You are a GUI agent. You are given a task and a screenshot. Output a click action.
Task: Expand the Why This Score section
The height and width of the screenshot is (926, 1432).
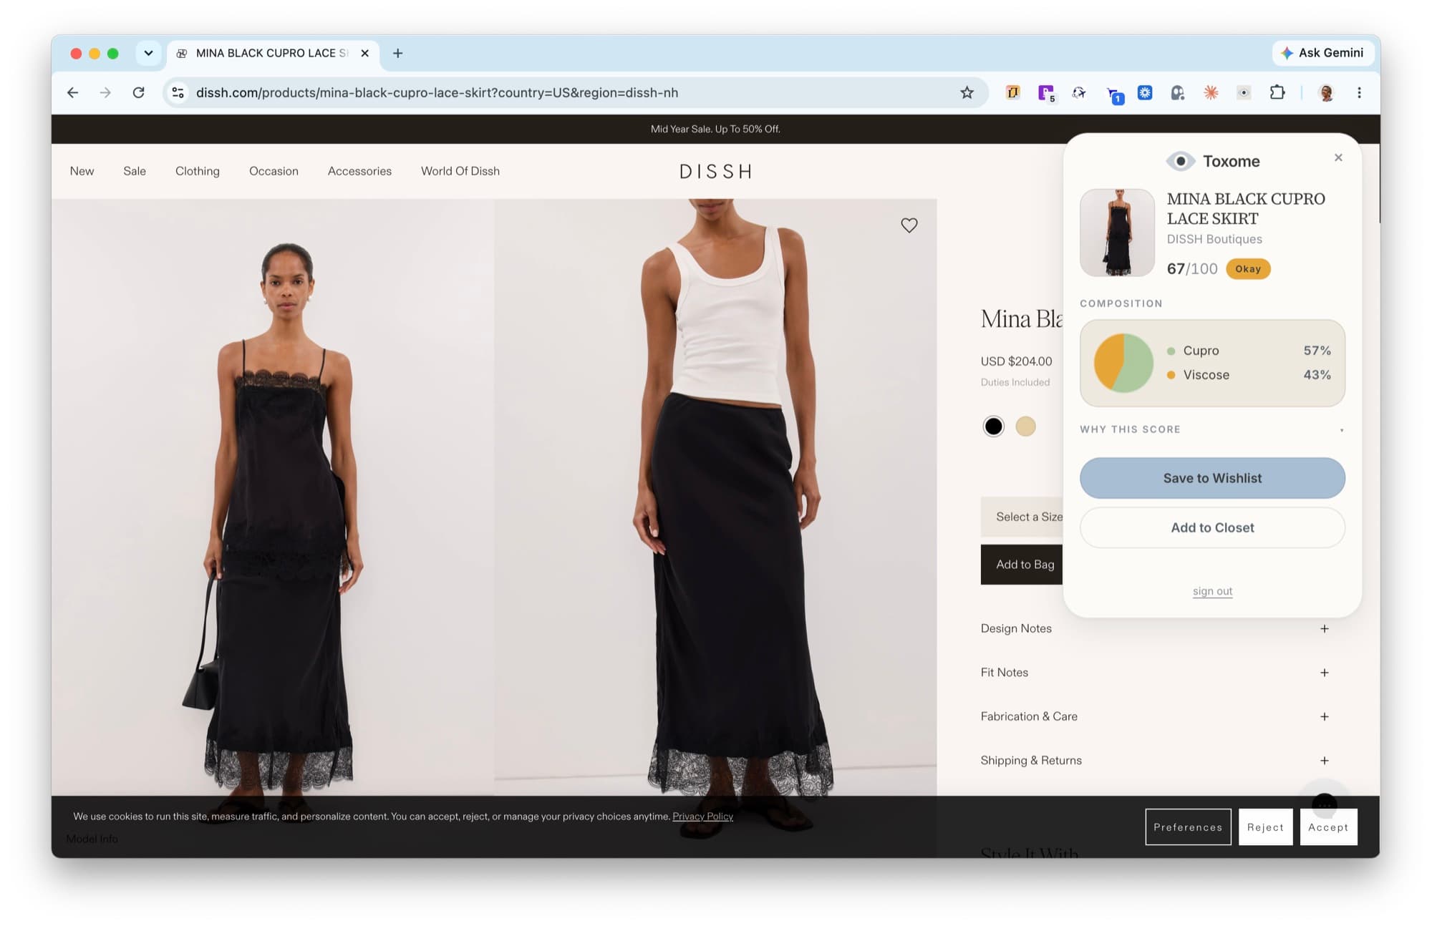(x=1212, y=429)
